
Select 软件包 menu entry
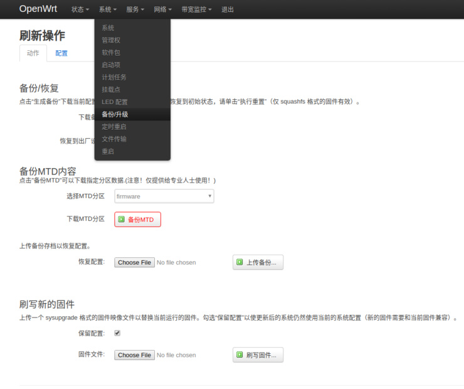132,53
